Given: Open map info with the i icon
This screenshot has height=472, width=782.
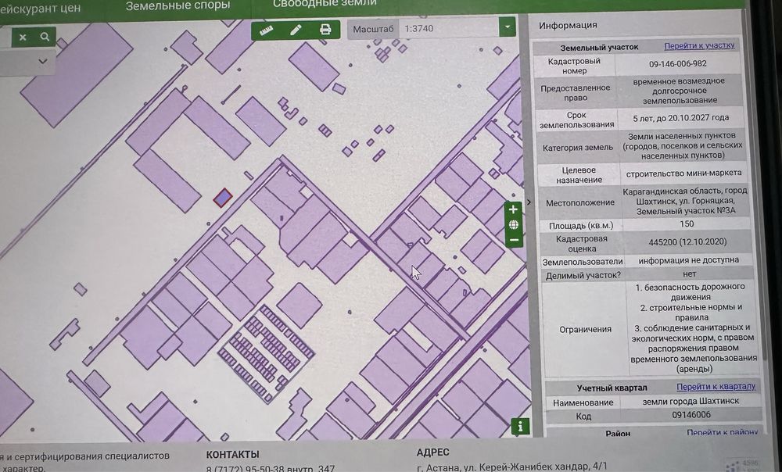Looking at the screenshot, I should [x=520, y=427].
